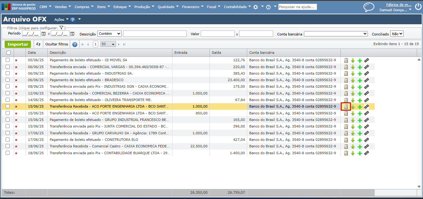423x199 pixels.
Task: Toggle the select-all checkbox in table header
Action: (8, 53)
